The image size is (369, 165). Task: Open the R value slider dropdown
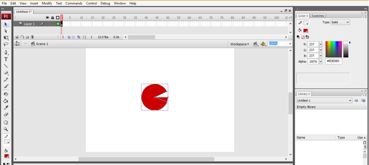pos(320,44)
